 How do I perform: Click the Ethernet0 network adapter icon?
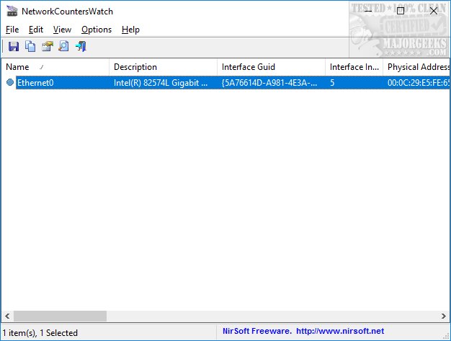(x=10, y=83)
